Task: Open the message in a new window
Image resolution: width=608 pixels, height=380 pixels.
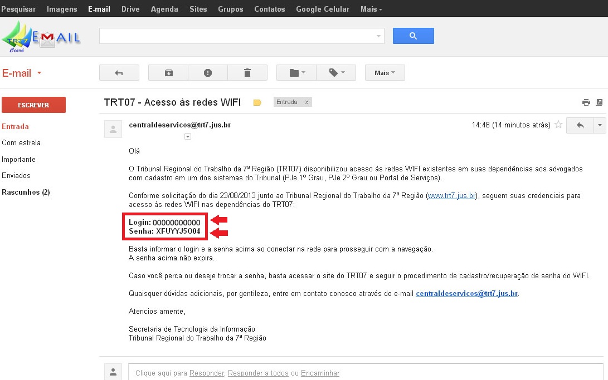Action: coord(599,102)
